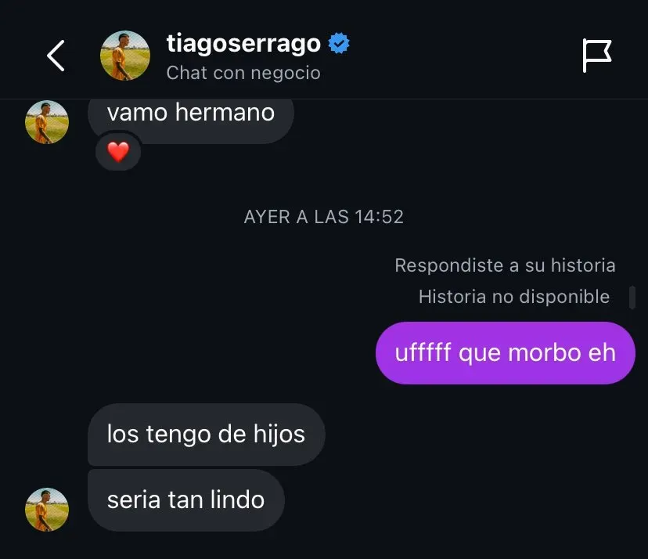Screen dimensions: 648x559
Task: Tap the gray story reply bar
Action: [x=632, y=298]
